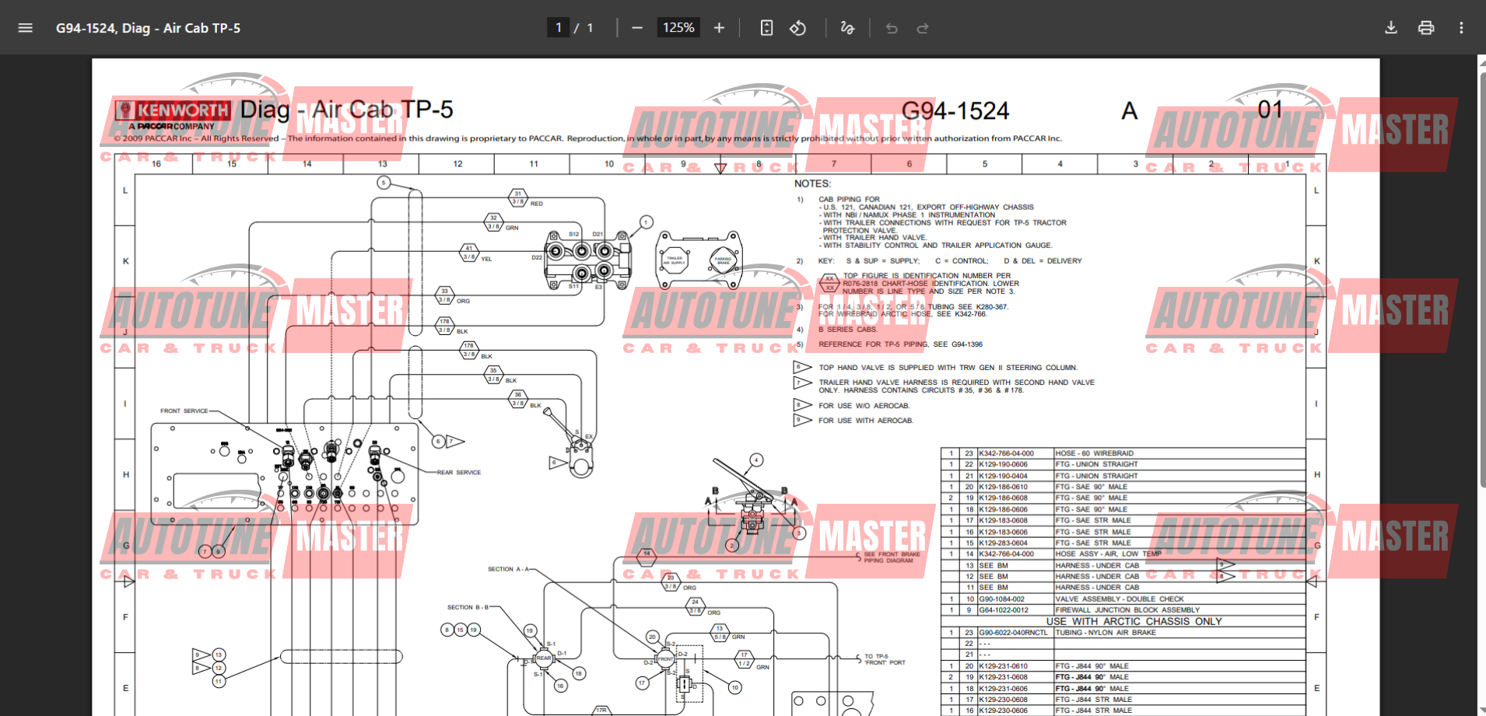Open the more actions three-dot menu
Viewport: 1486px width, 716px height.
pos(1461,28)
